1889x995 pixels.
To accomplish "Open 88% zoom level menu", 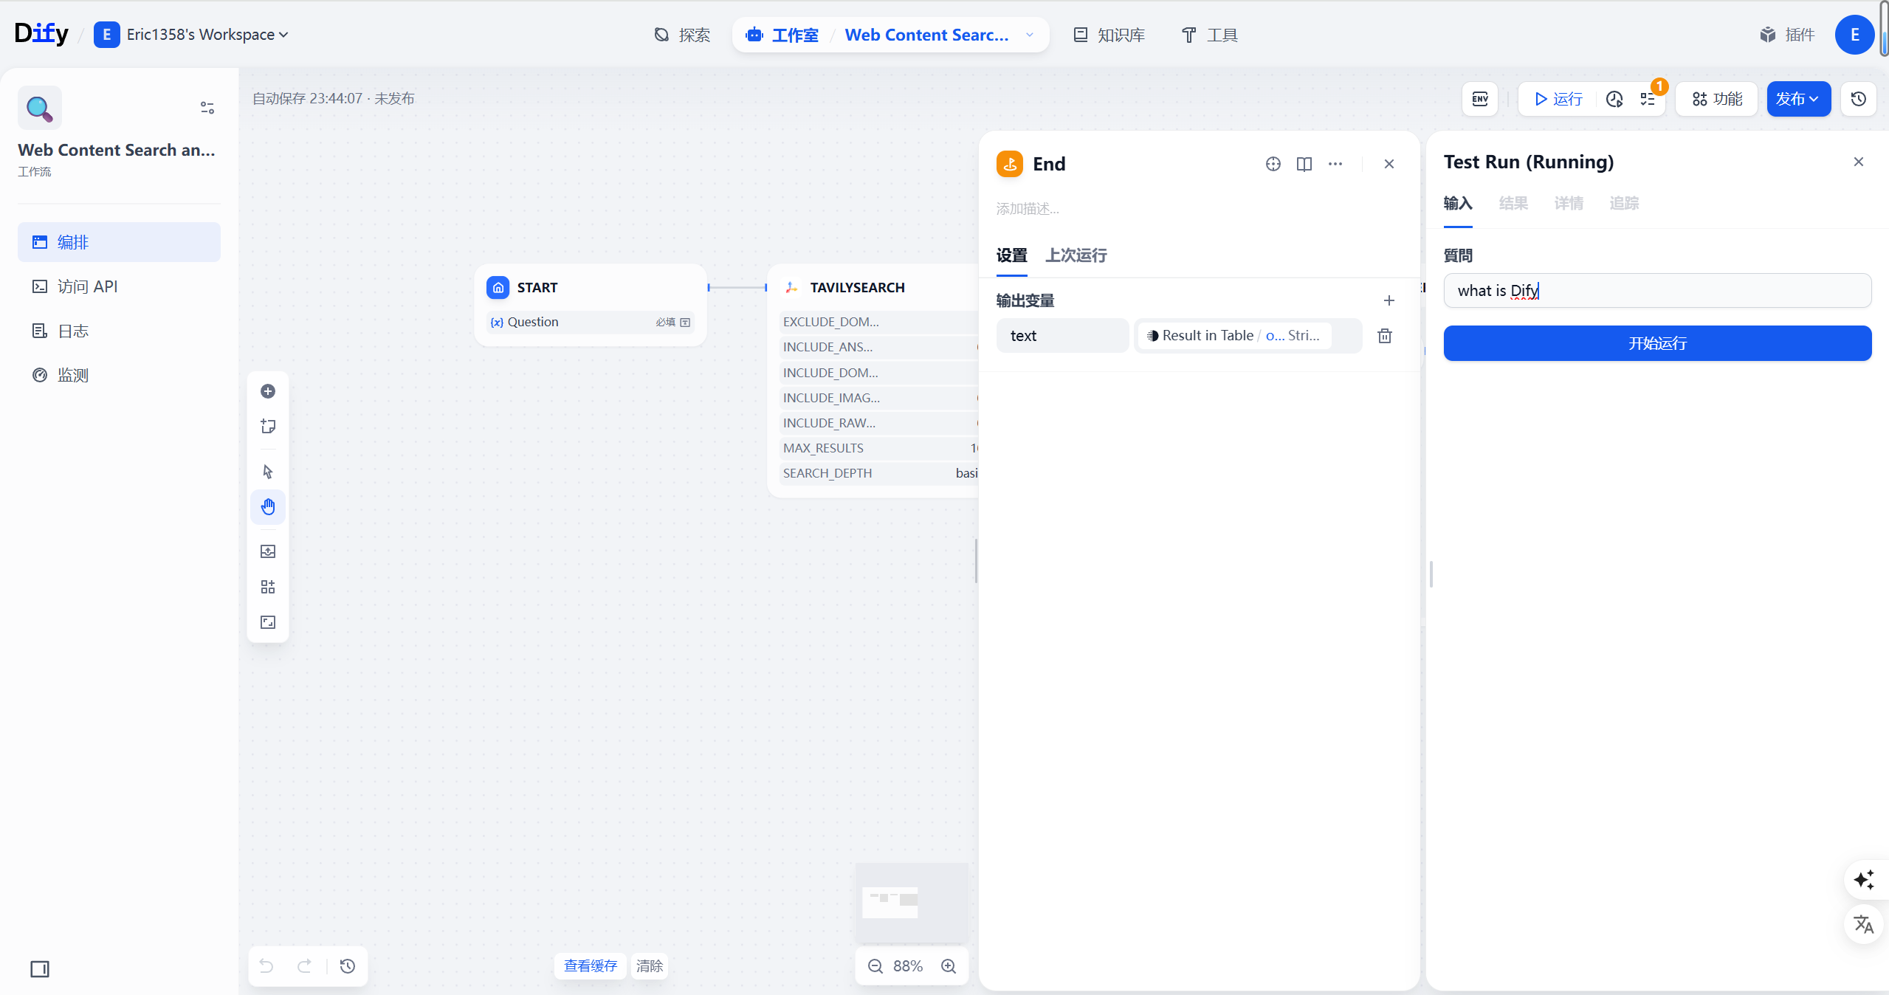I will [x=908, y=966].
